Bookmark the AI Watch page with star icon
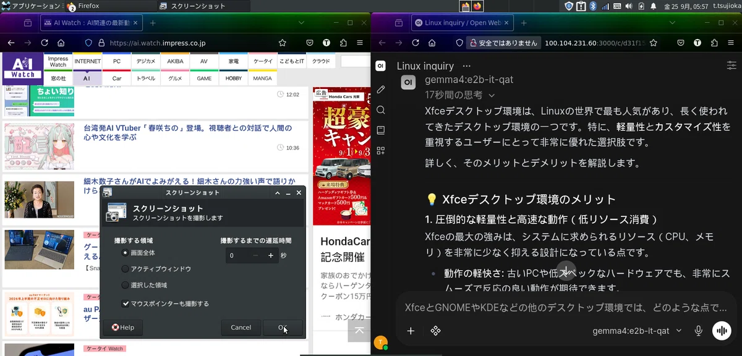The width and height of the screenshot is (742, 356). tap(283, 43)
